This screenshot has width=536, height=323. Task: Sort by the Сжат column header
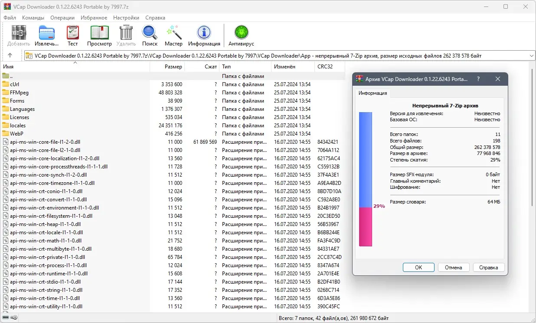(x=202, y=67)
